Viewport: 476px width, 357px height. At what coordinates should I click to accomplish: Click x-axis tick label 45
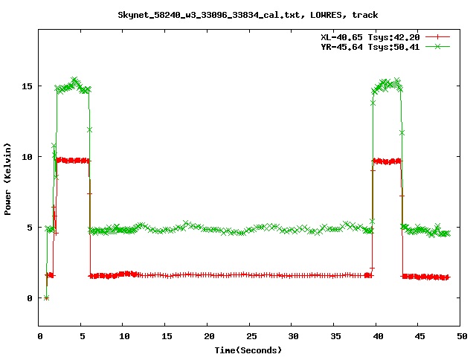419,336
